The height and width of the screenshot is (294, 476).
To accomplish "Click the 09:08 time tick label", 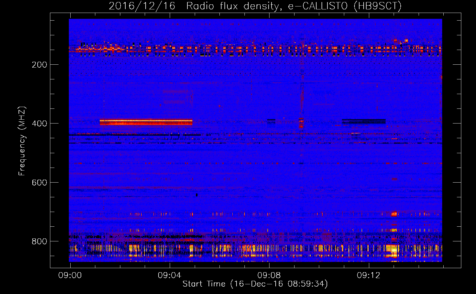I will coord(269,275).
